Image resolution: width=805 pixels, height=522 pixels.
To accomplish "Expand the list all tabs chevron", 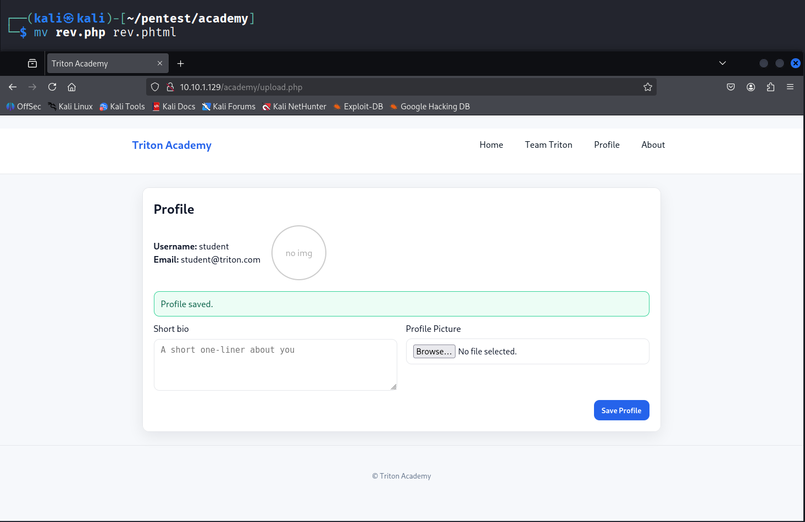I will click(x=723, y=63).
